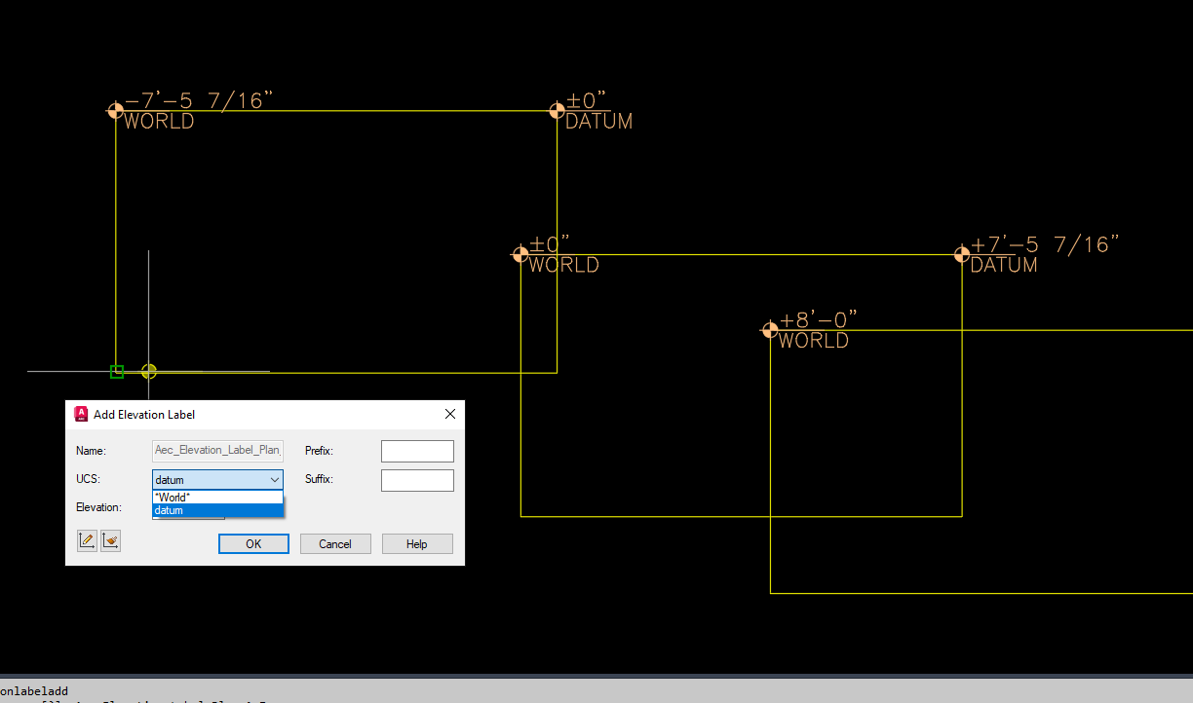The width and height of the screenshot is (1193, 703).
Task: Select the +8'-0" WORLD elevation marker
Action: click(x=769, y=329)
